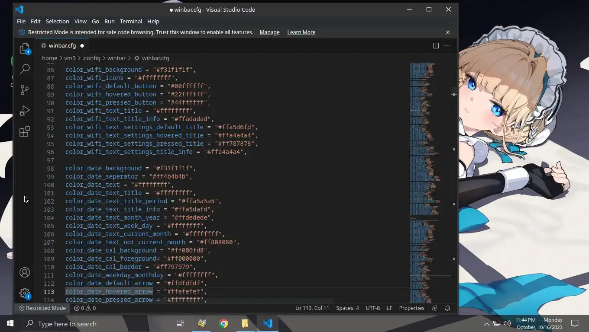This screenshot has height=332, width=589.
Task: Open the Source Control view
Action: 25,89
